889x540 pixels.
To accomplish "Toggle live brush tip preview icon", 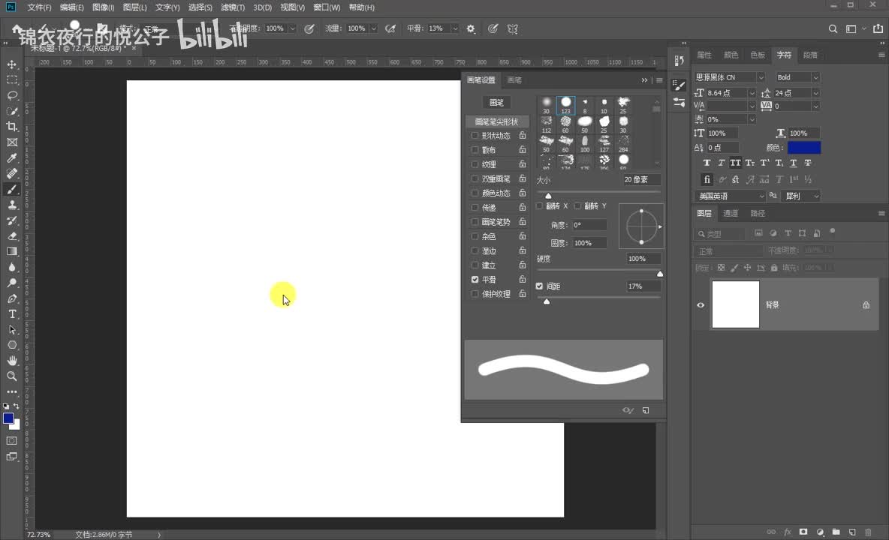I will [628, 410].
